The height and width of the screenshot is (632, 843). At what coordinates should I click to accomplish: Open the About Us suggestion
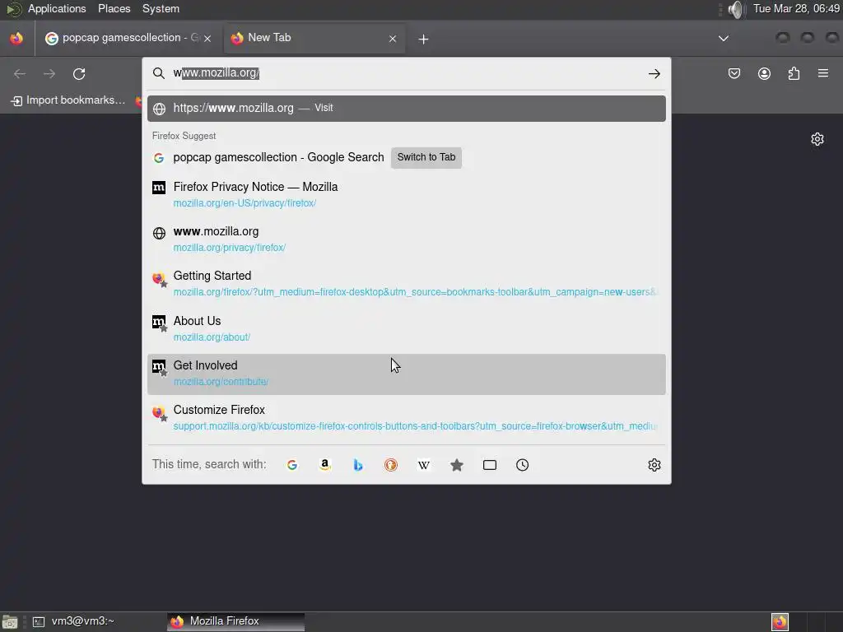(407, 329)
